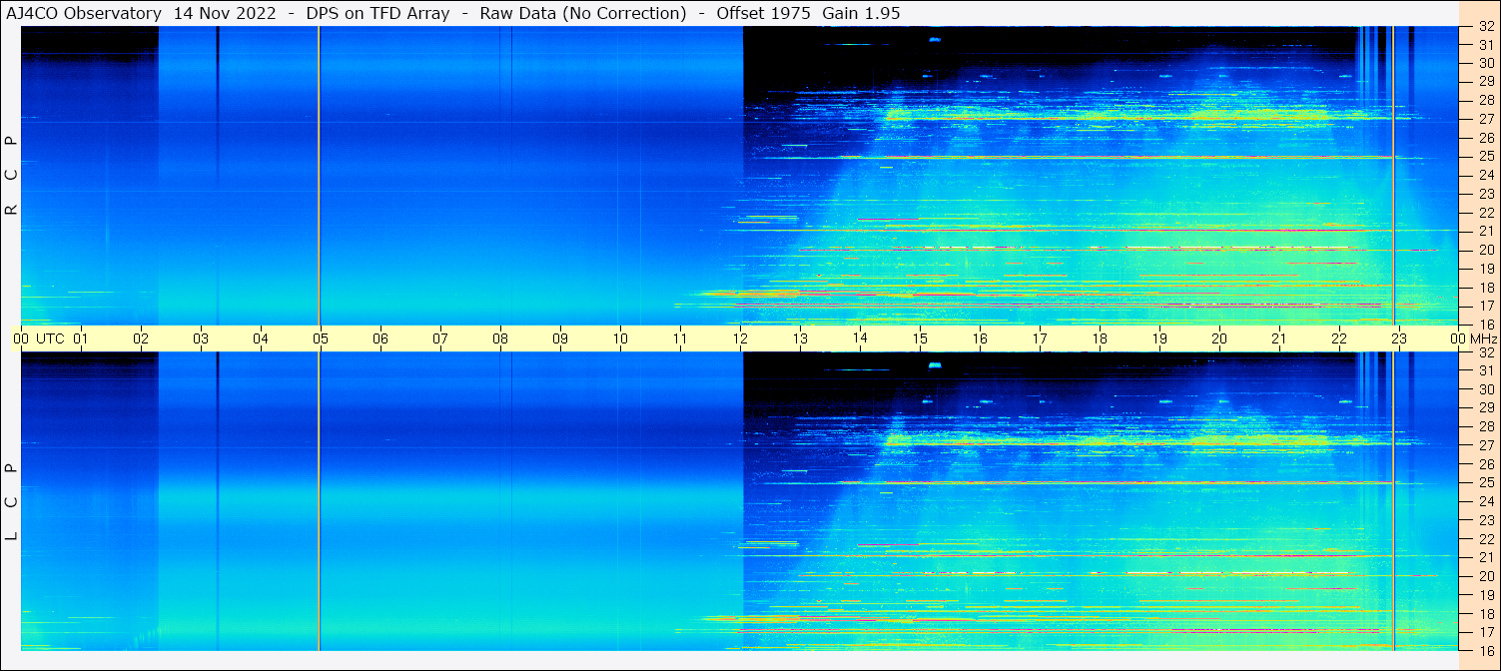Click the 02 hour tick label

141,338
